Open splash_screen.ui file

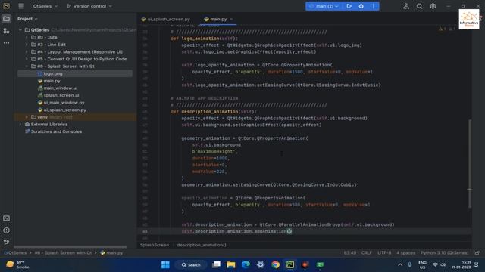coord(61,95)
